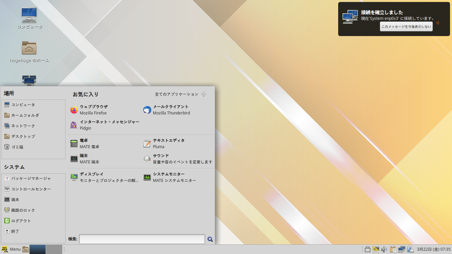Open サウンド sound settings
The image size is (452, 254).
pyautogui.click(x=178, y=159)
